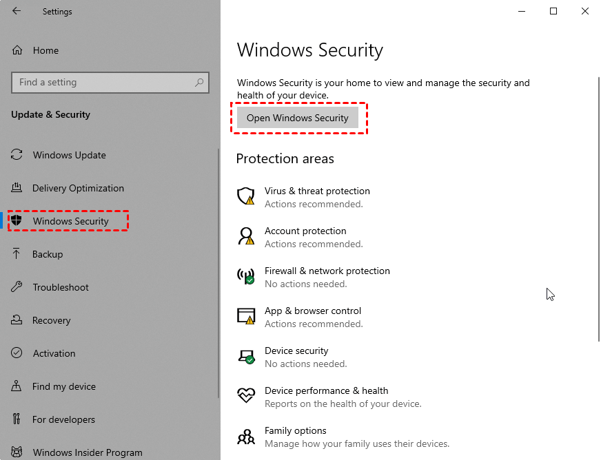
Task: Go to the Backup settings page
Action: click(x=48, y=254)
